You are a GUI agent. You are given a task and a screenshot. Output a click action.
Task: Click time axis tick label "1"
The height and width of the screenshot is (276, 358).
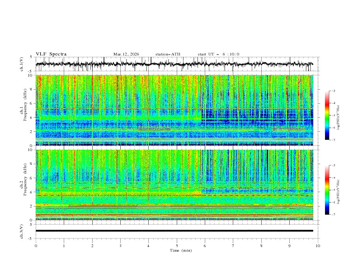pyautogui.click(x=64, y=246)
